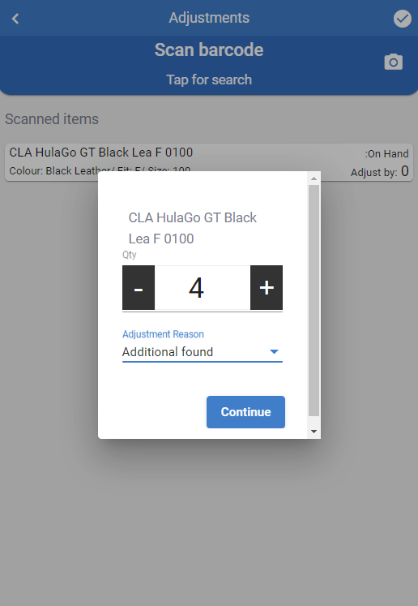Click the 'Scanned items' section header
The height and width of the screenshot is (606, 418).
[52, 119]
